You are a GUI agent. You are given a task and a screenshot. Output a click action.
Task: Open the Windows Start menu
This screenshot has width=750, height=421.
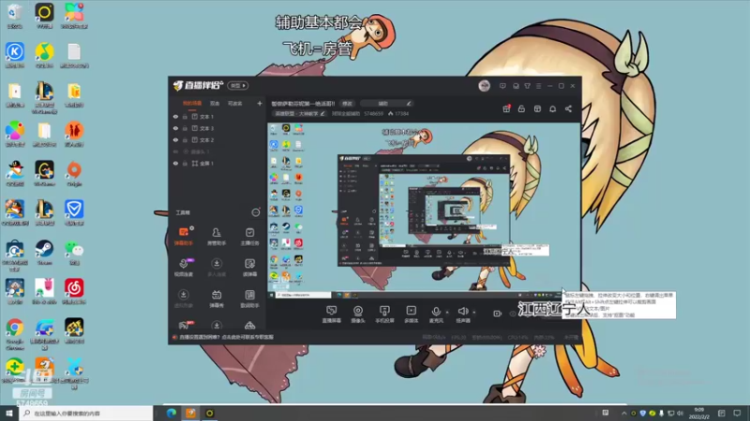[x=8, y=414]
